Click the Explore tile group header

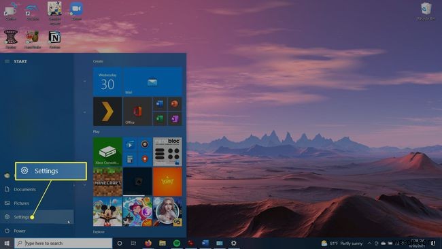[x=99, y=232]
